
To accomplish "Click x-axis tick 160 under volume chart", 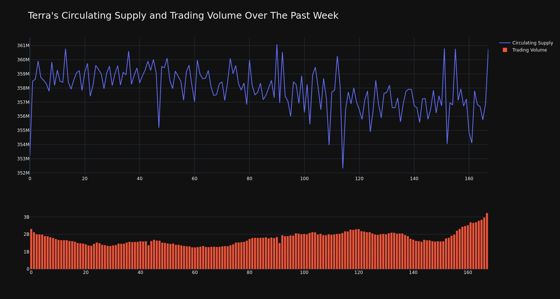I will (468, 272).
